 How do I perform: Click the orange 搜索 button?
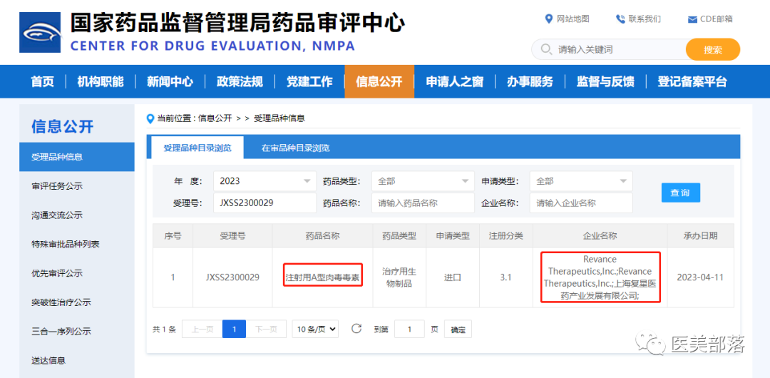click(712, 50)
